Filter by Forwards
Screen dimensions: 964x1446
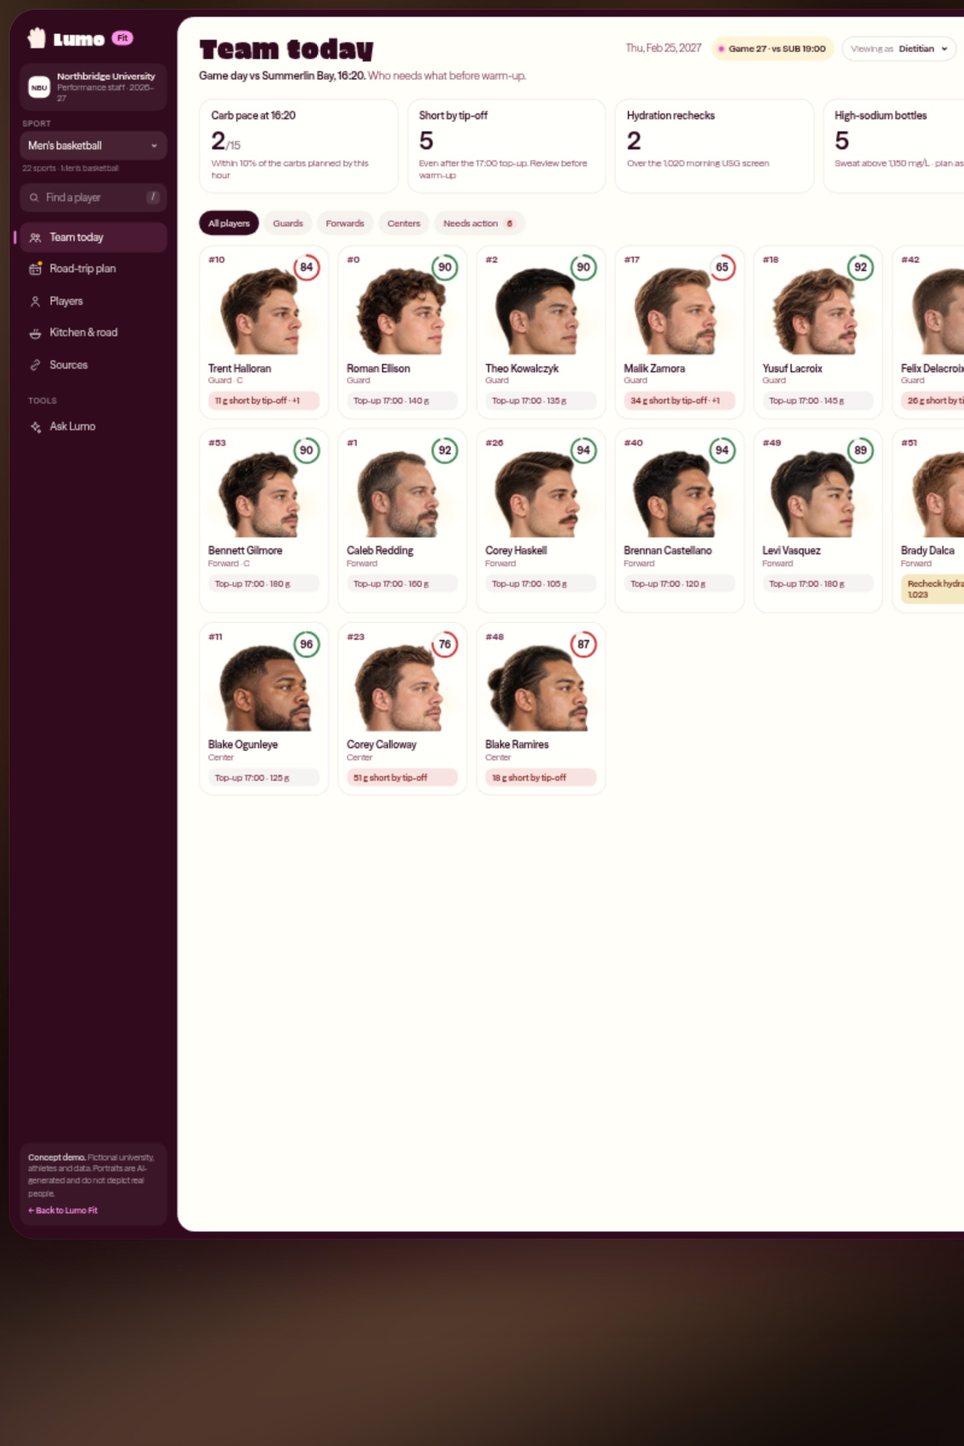(345, 223)
